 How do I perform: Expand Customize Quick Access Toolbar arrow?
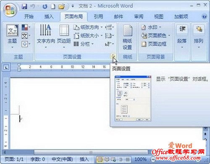[x=73, y=6]
